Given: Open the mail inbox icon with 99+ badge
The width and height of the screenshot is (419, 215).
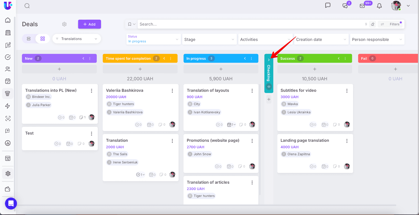Looking at the screenshot, I should tap(362, 6).
